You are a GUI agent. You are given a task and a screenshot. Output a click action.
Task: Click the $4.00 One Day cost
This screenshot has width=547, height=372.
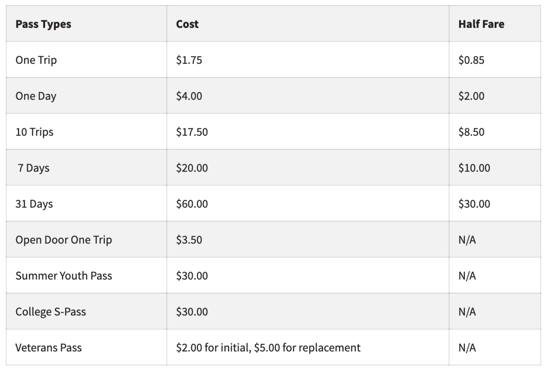point(189,96)
